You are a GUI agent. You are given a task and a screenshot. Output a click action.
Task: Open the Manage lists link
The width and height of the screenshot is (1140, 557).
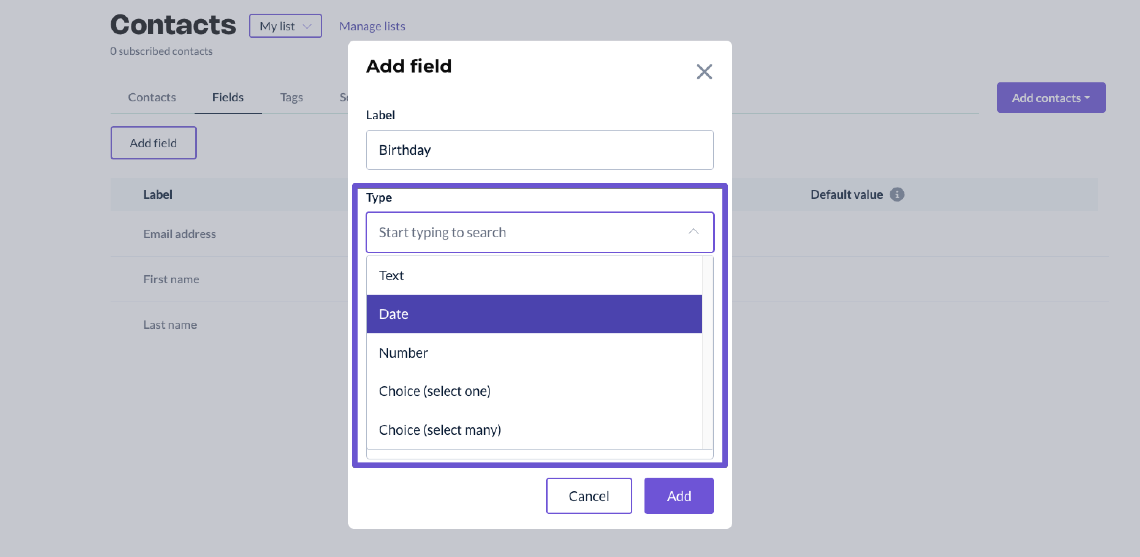click(x=372, y=27)
